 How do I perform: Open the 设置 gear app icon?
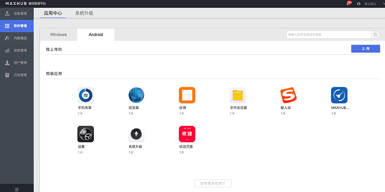click(85, 134)
